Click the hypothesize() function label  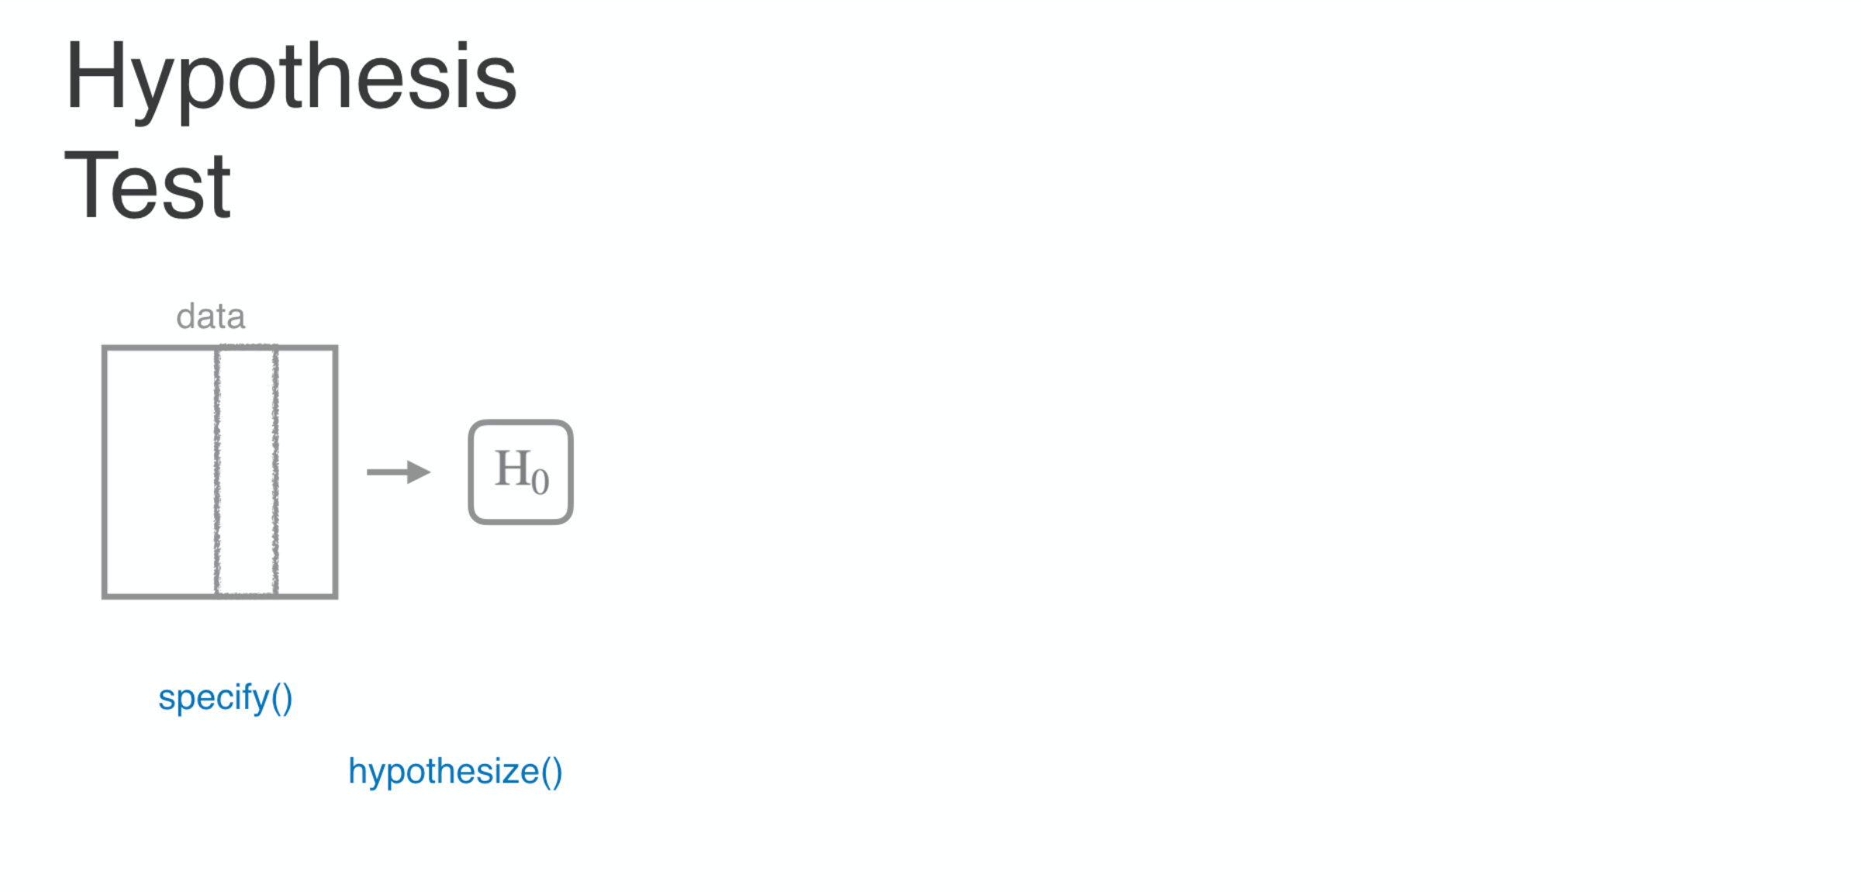(455, 773)
